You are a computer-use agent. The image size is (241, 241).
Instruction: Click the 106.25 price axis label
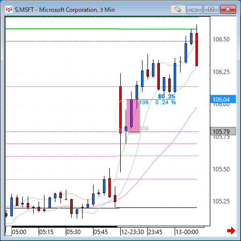pyautogui.click(x=221, y=72)
